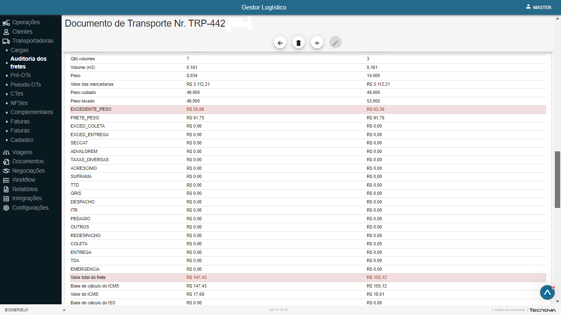Click the R$ 17,69 ICMS value
The height and width of the screenshot is (315, 561).
(x=195, y=294)
